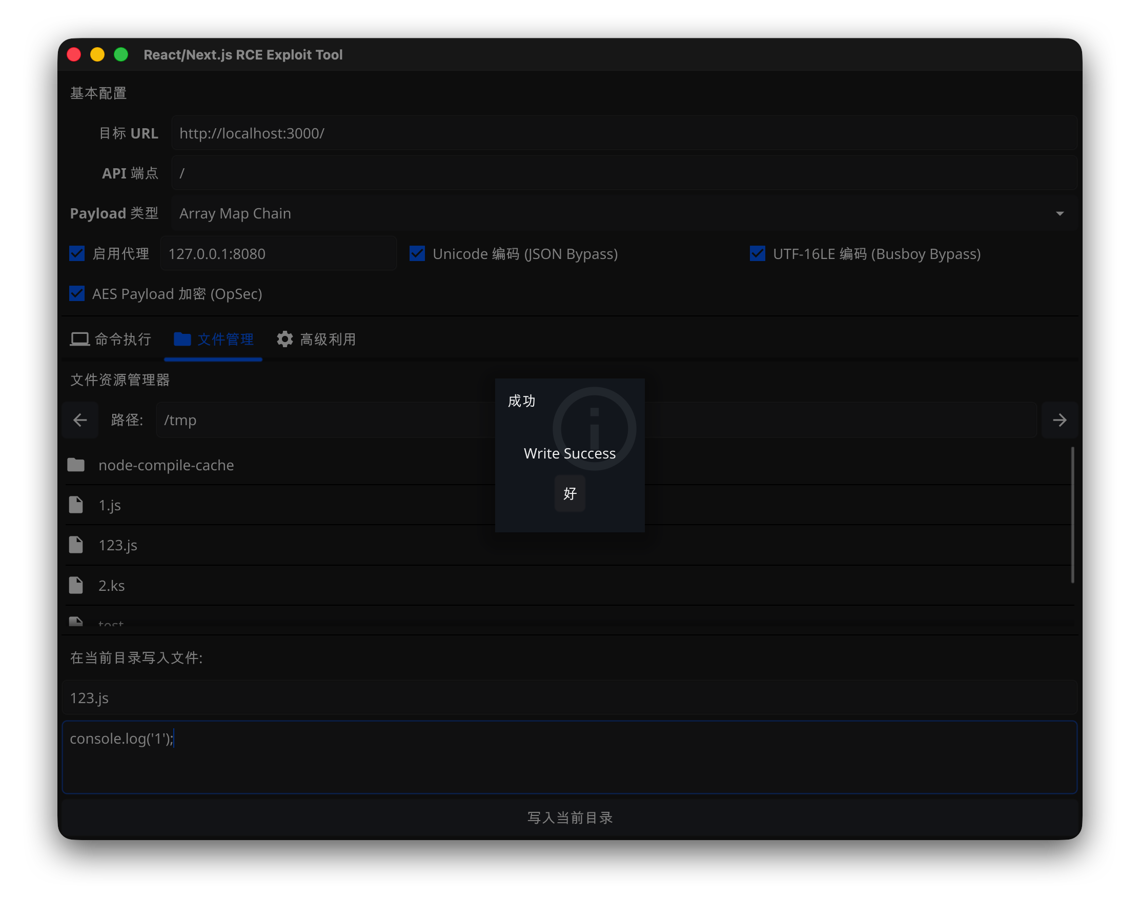The width and height of the screenshot is (1140, 917).
Task: Click the file icon beside 1.js
Action: click(x=76, y=505)
